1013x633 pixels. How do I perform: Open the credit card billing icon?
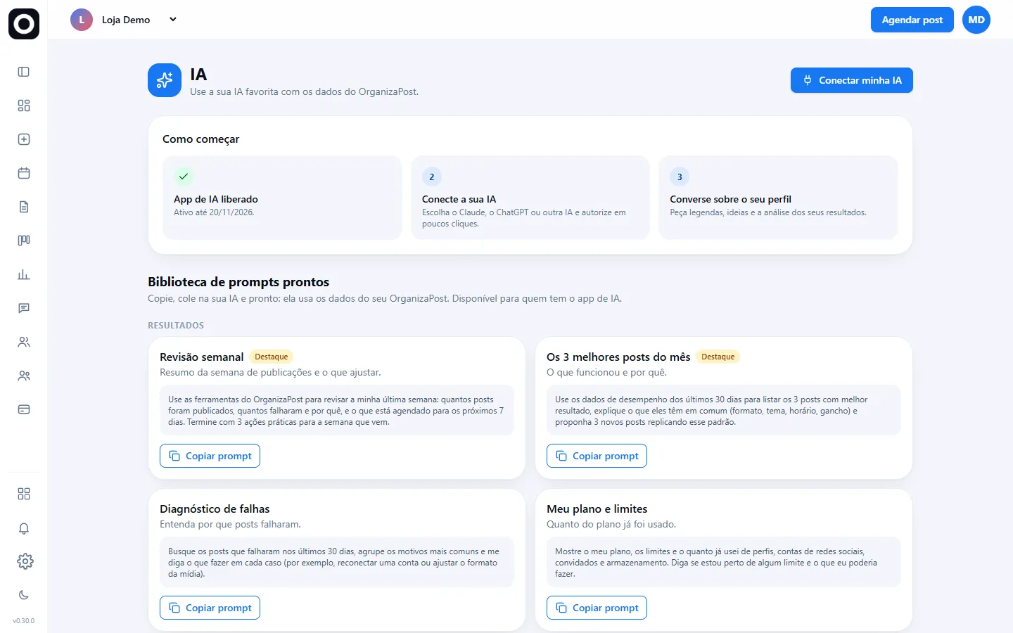[x=24, y=409]
